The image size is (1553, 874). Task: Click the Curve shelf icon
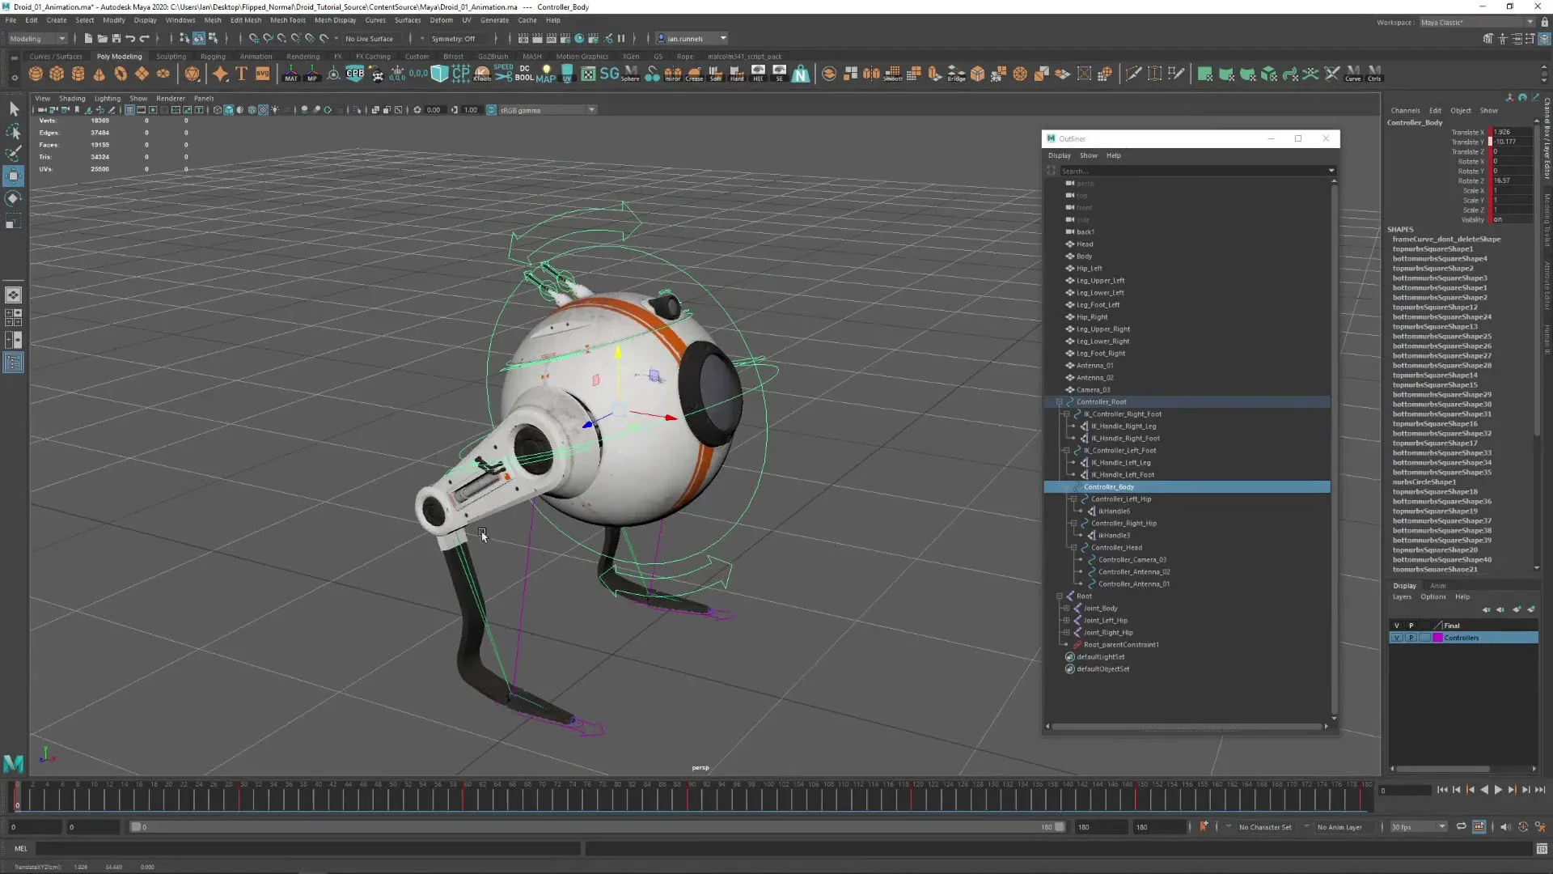1353,74
